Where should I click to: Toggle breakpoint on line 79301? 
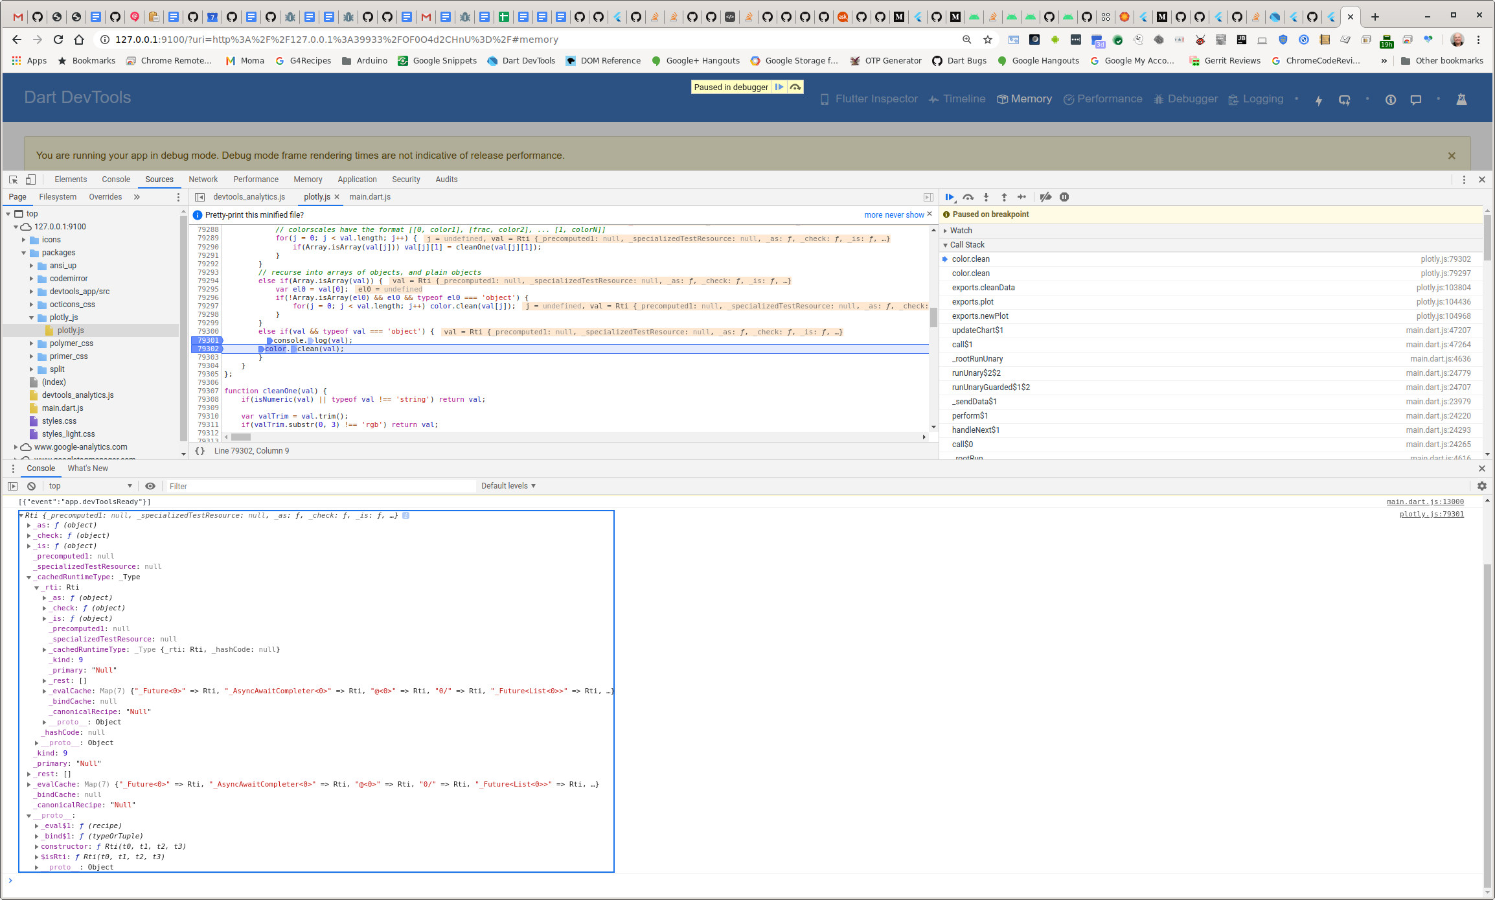207,340
